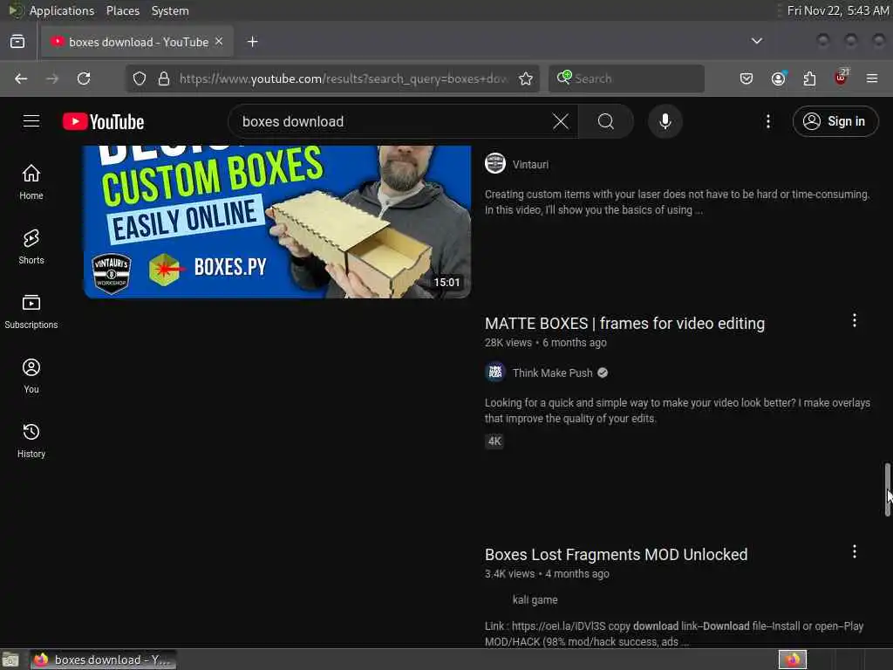Show site security lock information
The width and height of the screenshot is (893, 670).
[x=164, y=79]
